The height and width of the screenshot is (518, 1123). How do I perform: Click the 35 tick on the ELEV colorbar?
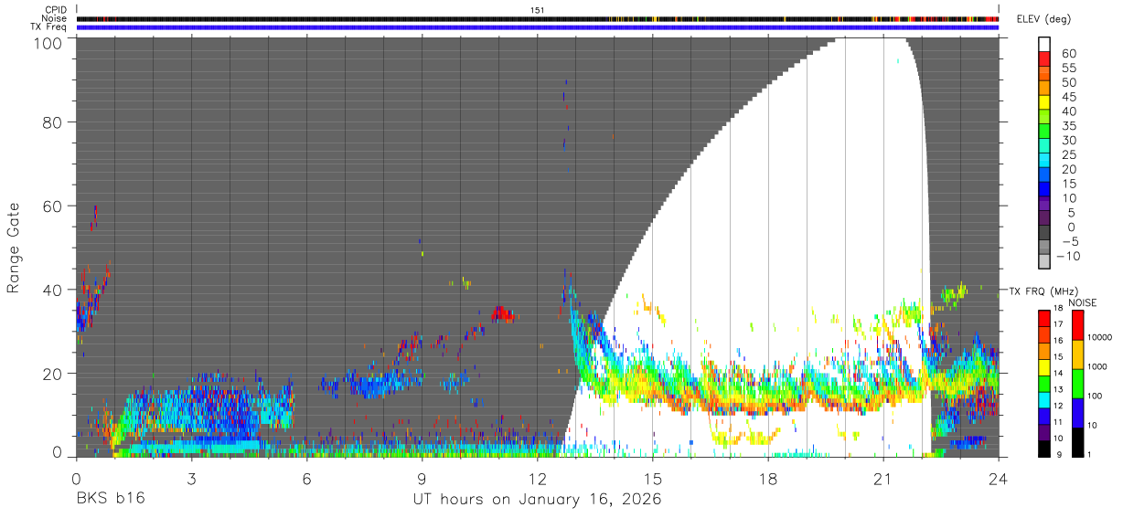tap(1069, 125)
